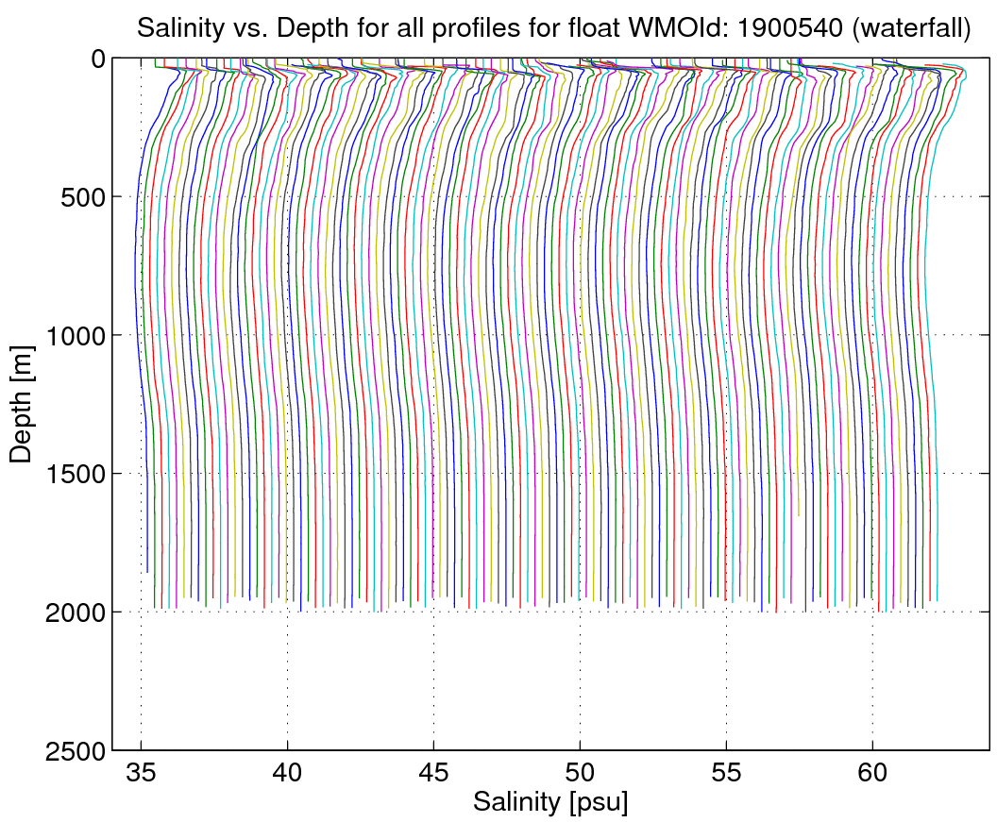Click the x-axis tick label 35
This screenshot has width=997, height=822.
[x=142, y=773]
